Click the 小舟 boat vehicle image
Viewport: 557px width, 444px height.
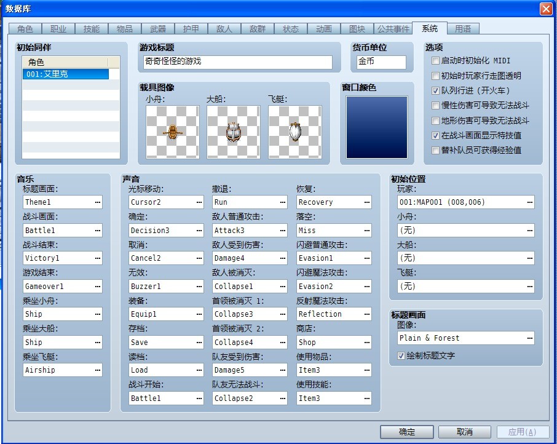coord(173,132)
